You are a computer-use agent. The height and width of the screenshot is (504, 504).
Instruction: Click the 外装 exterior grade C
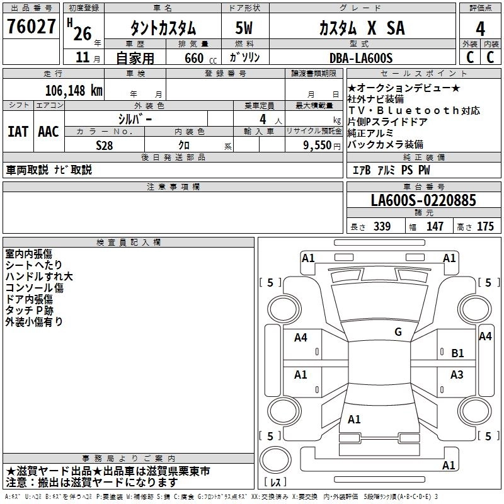[470, 57]
